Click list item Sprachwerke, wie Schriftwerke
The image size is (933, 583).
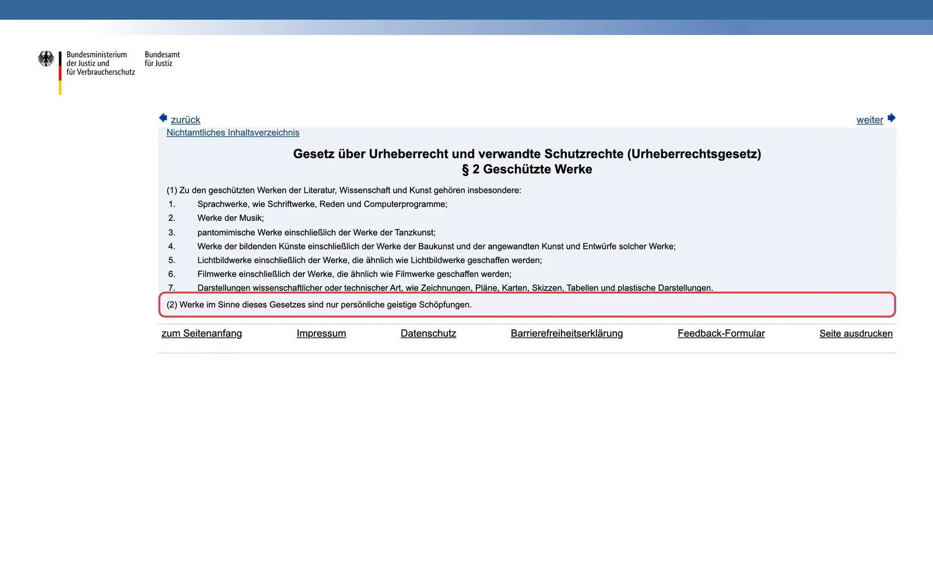(322, 204)
